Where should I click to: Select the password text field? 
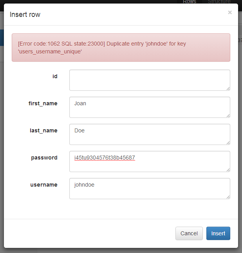pyautogui.click(x=150, y=161)
